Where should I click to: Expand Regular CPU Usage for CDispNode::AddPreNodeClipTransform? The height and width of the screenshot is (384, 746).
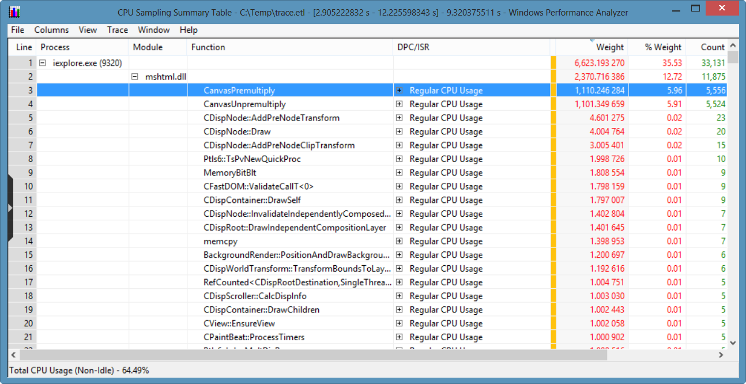click(x=399, y=145)
